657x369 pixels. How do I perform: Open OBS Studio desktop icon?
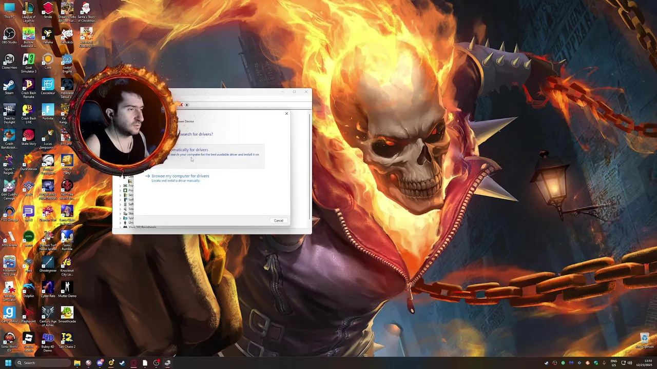pyautogui.click(x=9, y=36)
